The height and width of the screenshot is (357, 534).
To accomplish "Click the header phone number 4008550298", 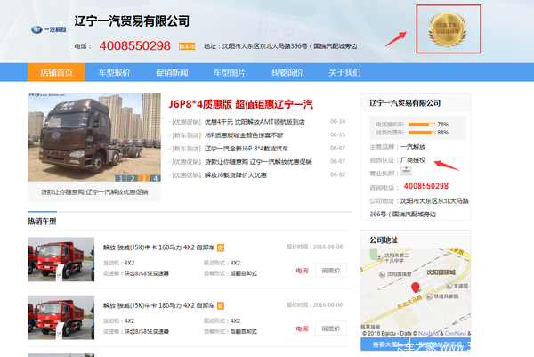I will [x=135, y=45].
